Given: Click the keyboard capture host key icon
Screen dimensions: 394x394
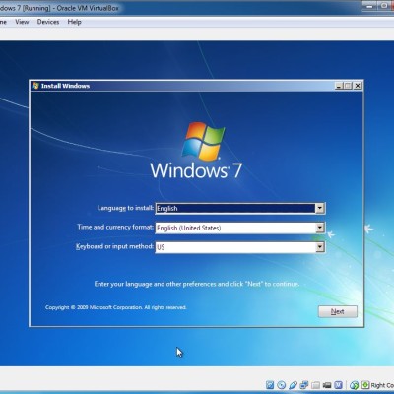Looking at the screenshot, I should pos(365,385).
